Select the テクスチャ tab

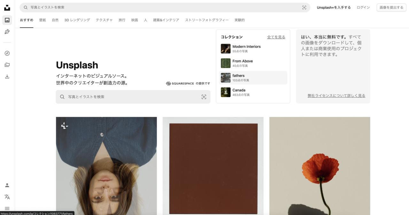[x=104, y=20]
